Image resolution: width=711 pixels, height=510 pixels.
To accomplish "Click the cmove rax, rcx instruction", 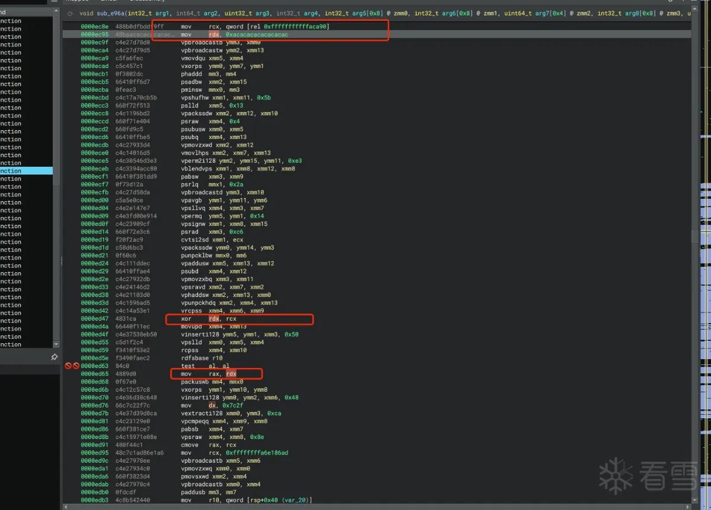I will click(209, 445).
